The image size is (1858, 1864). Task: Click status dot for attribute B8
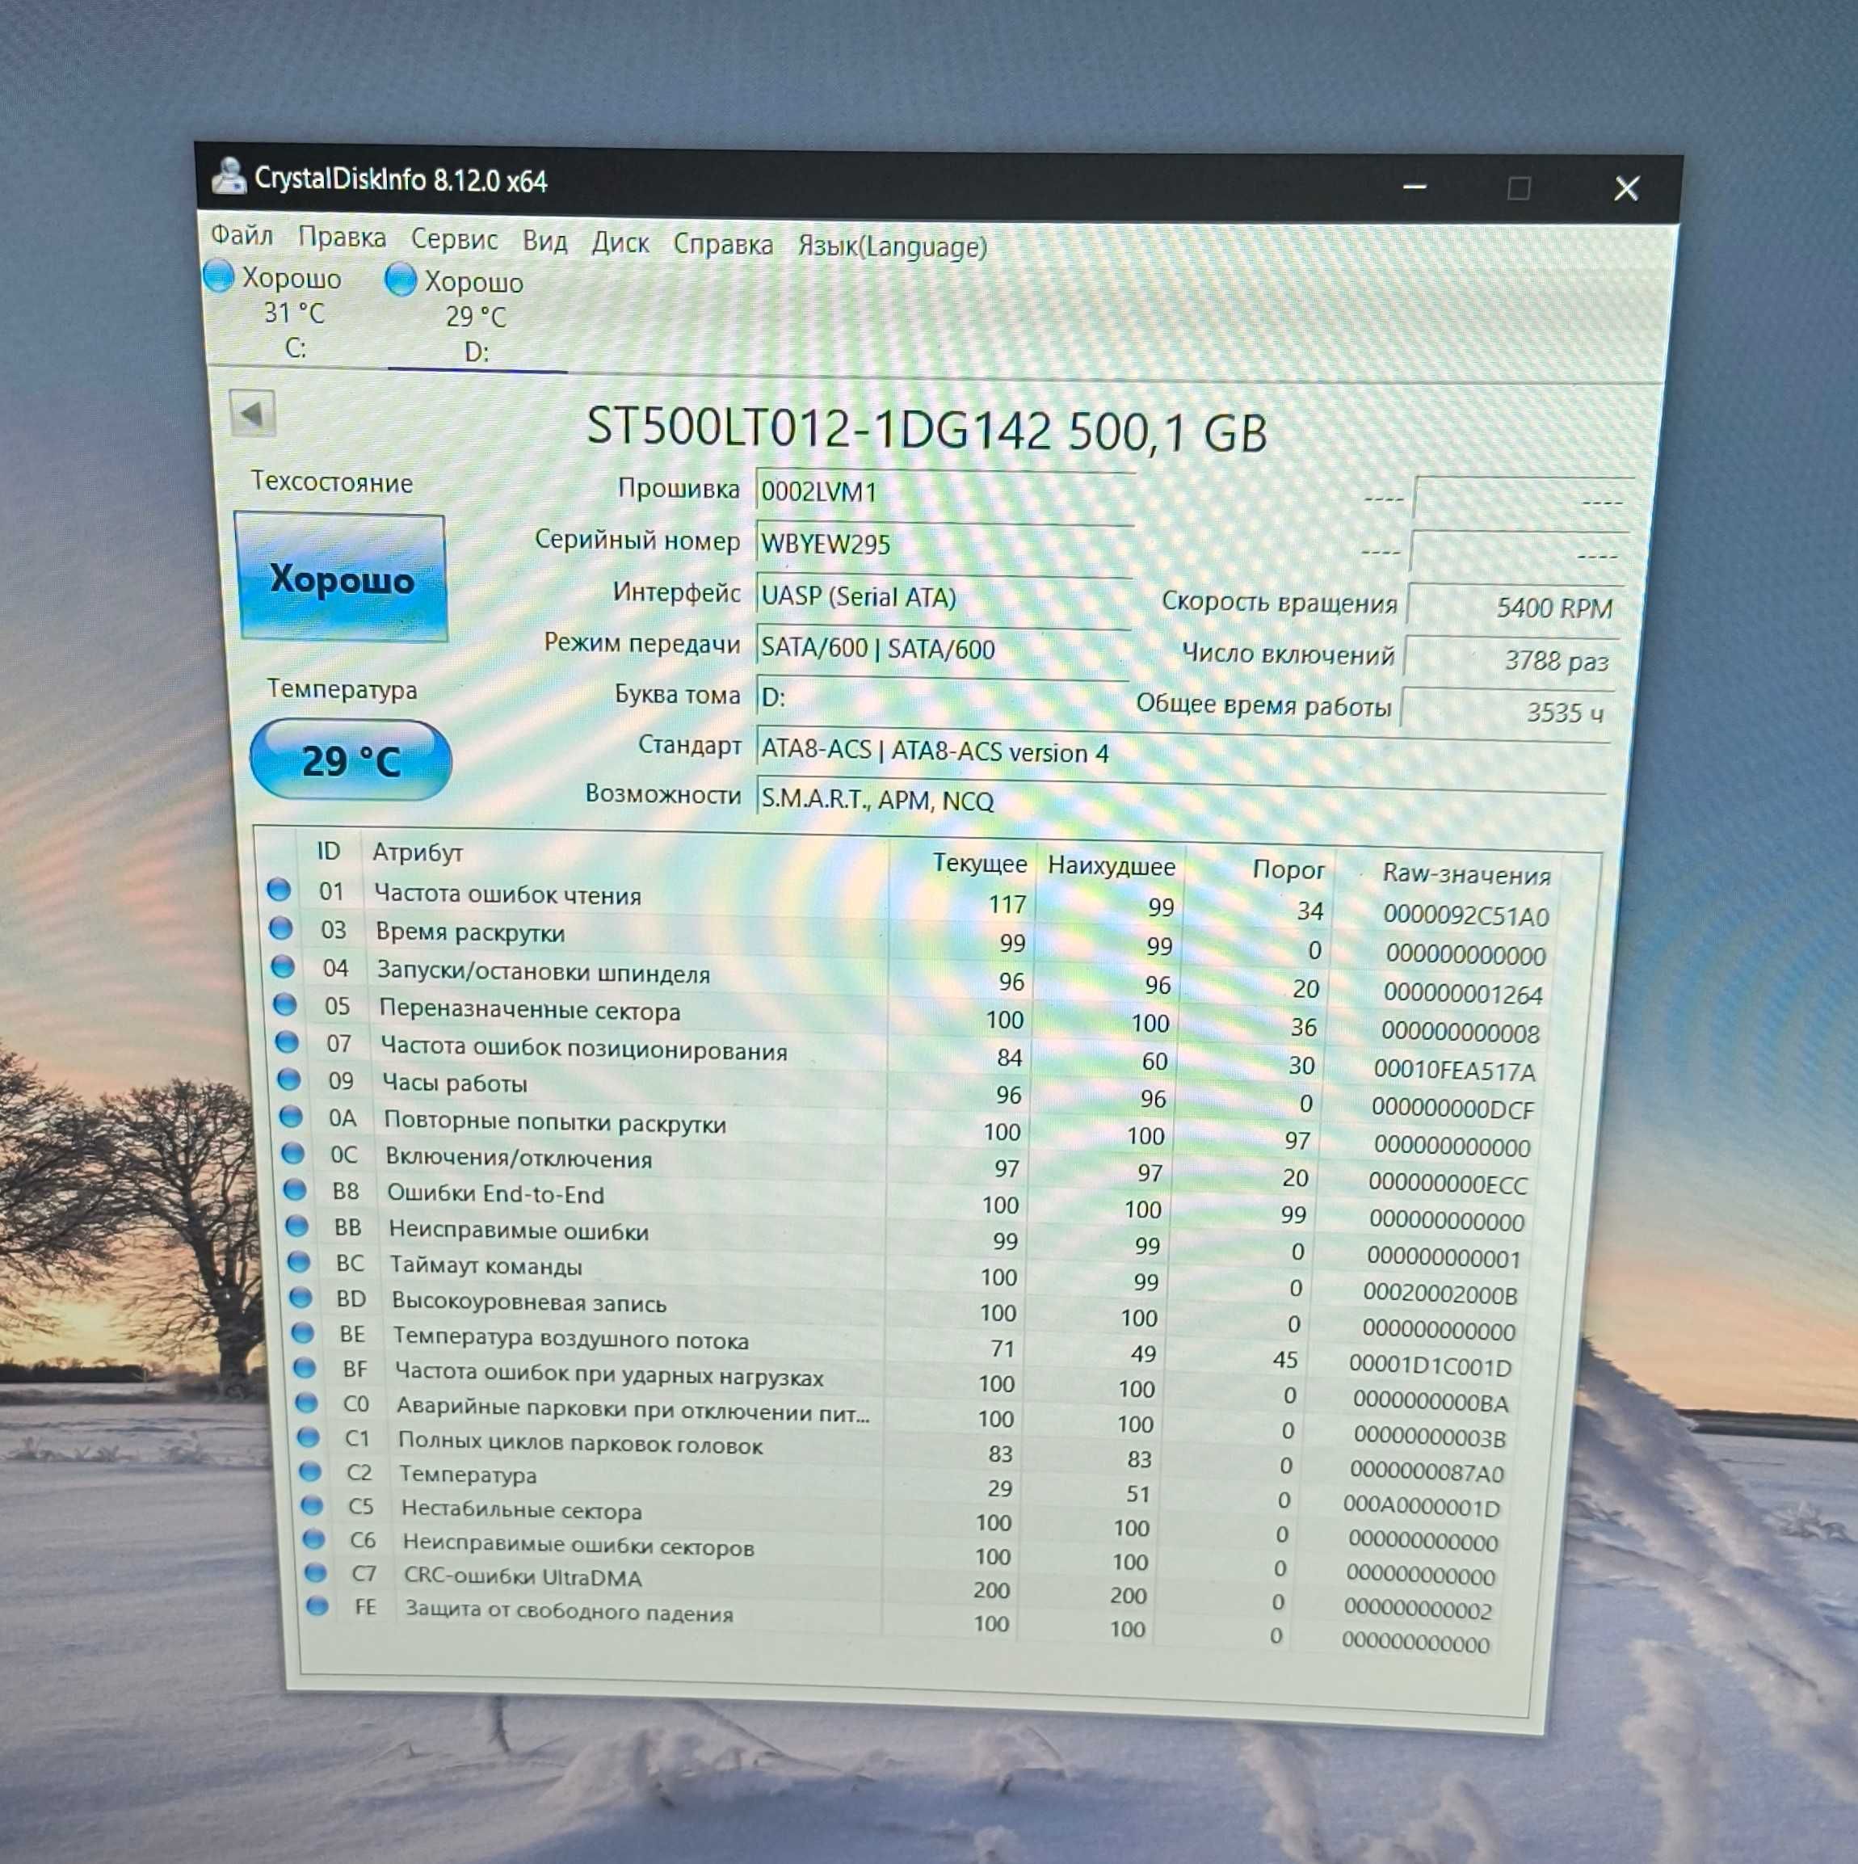(x=294, y=1189)
